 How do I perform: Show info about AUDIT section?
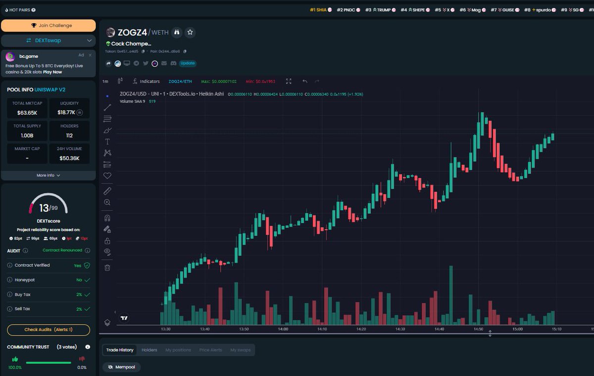point(26,251)
